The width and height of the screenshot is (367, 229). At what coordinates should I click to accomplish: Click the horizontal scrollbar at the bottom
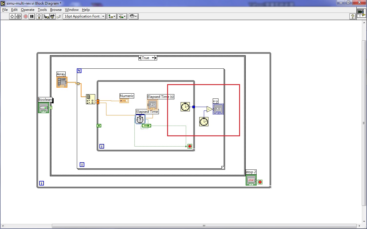pos(204,226)
